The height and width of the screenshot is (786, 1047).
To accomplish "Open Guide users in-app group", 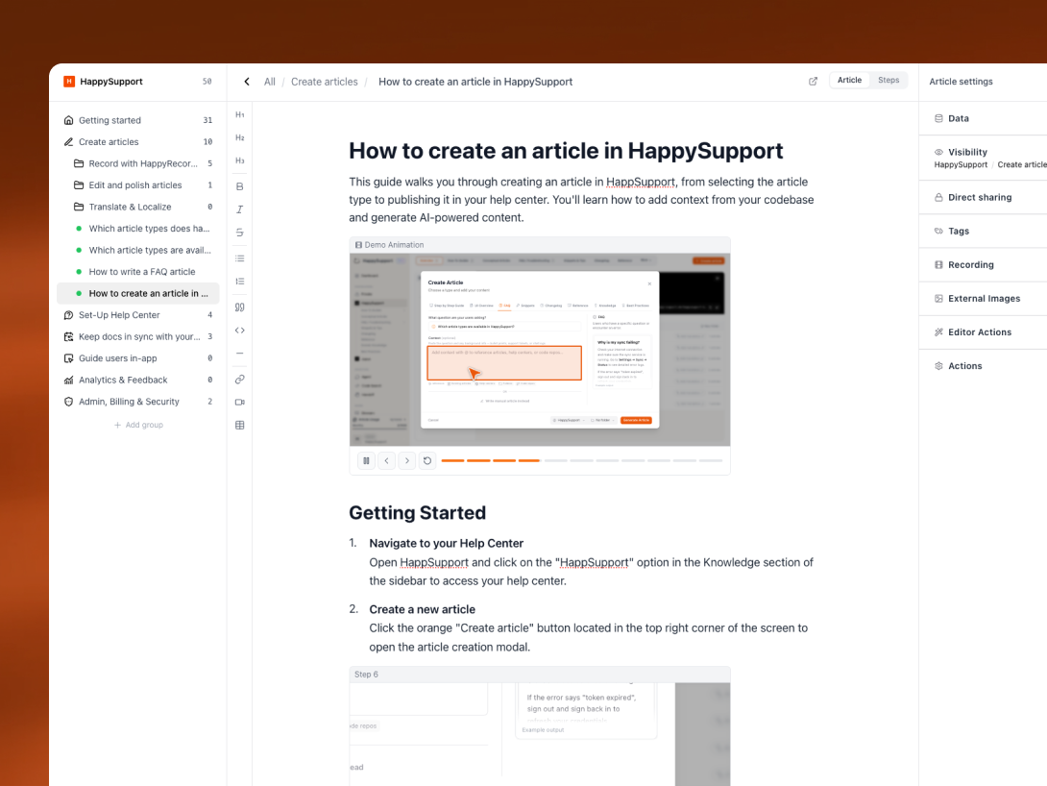I will (x=138, y=358).
